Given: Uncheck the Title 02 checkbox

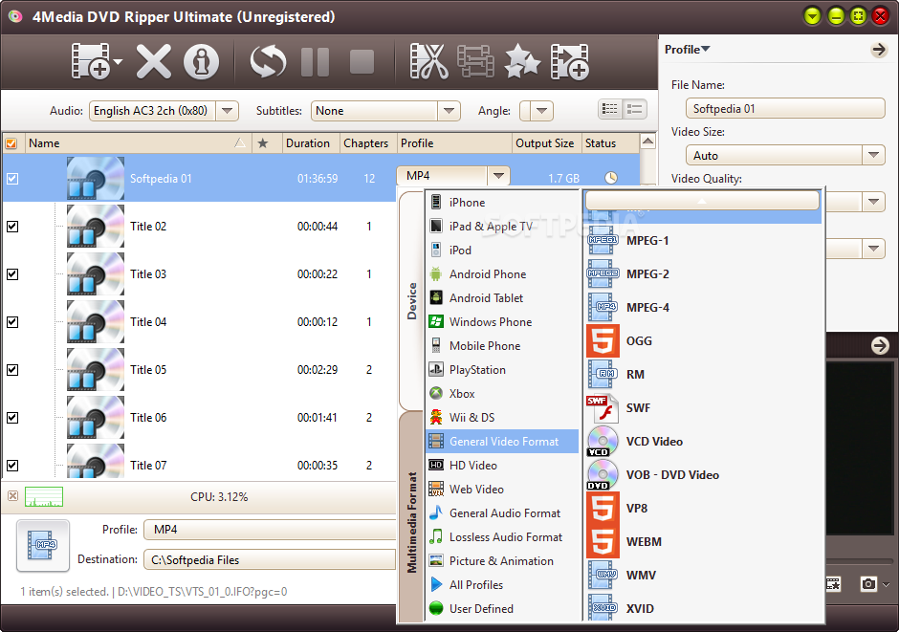Looking at the screenshot, I should point(12,227).
